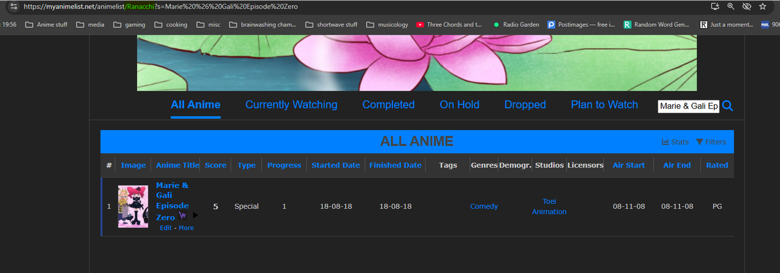This screenshot has height=273, width=780.
Task: Sort by Air End column
Action: [677, 165]
